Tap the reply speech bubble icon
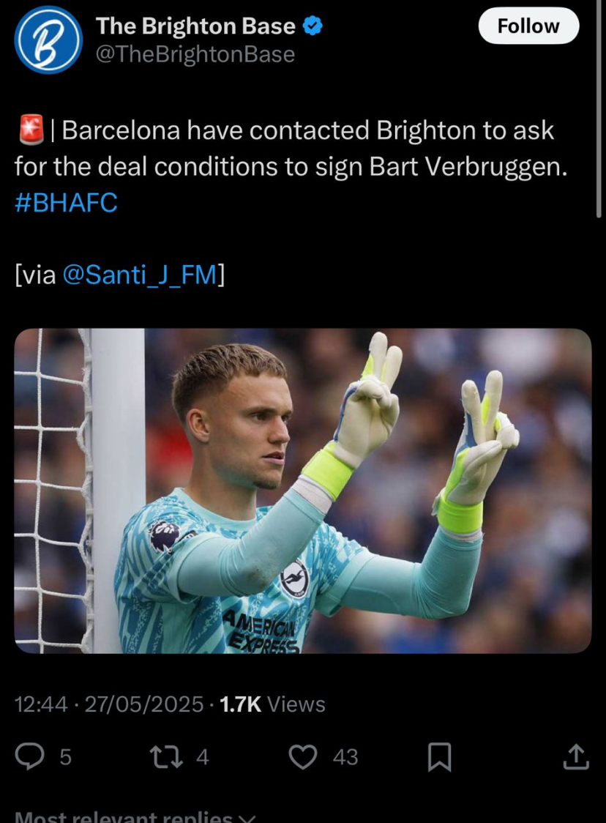 point(29,756)
